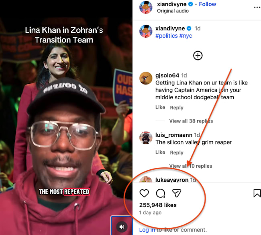Image resolution: width=261 pixels, height=235 pixels.
Task: Expand View all 38 replies
Action: tap(191, 121)
